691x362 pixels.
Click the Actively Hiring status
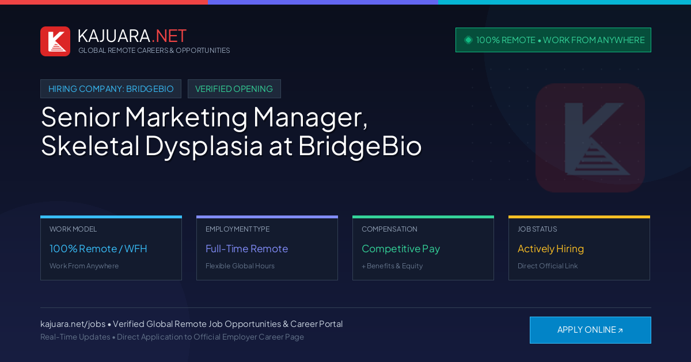pos(550,249)
